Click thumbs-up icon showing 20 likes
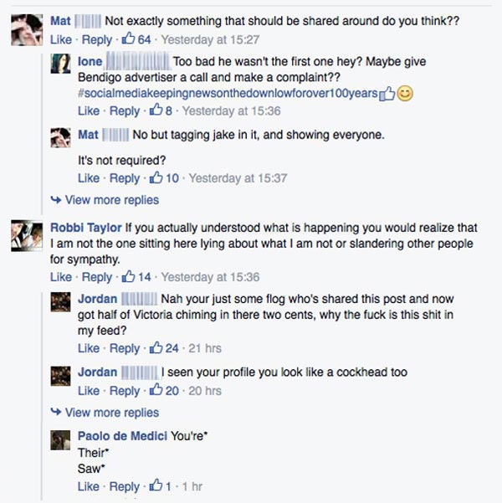 pyautogui.click(x=156, y=391)
